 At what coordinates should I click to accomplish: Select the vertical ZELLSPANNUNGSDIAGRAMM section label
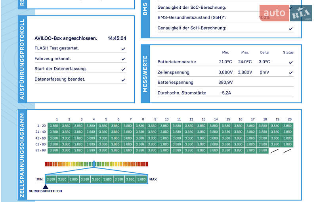[22, 155]
